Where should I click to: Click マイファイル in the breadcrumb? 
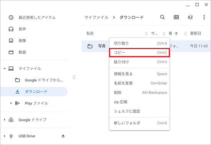96,17
